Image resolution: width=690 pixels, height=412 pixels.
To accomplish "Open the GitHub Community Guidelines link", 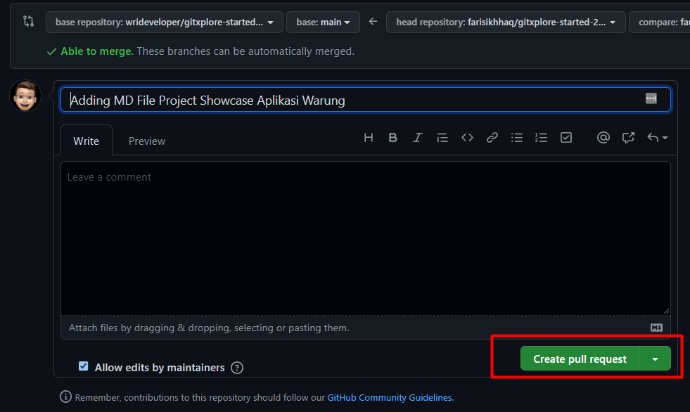I will (x=390, y=397).
